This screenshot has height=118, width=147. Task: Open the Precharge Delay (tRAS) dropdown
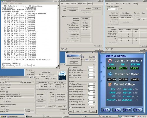click(94, 78)
